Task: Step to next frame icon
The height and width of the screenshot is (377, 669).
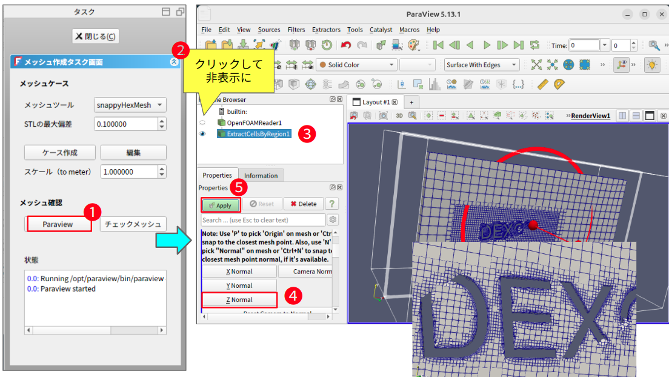Action: pos(502,45)
